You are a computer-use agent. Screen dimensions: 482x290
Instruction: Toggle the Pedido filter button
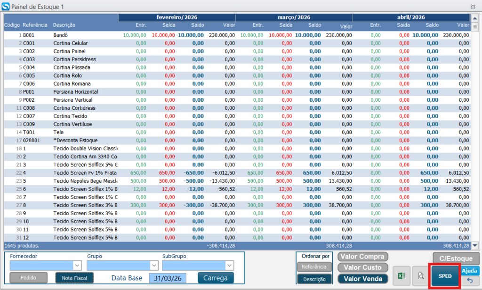click(x=28, y=278)
